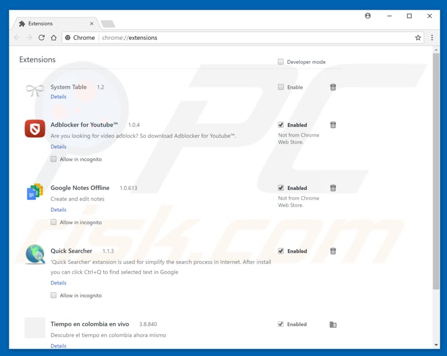
Task: Click the Adblocker for Youtube shield icon
Action: point(35,128)
